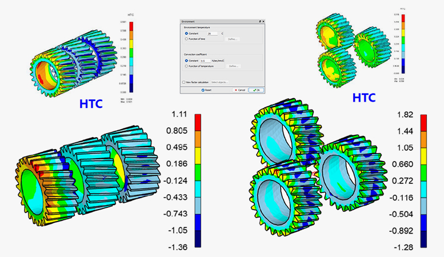
Task: Close the Environment dialog with the X icon
Action: coord(263,21)
